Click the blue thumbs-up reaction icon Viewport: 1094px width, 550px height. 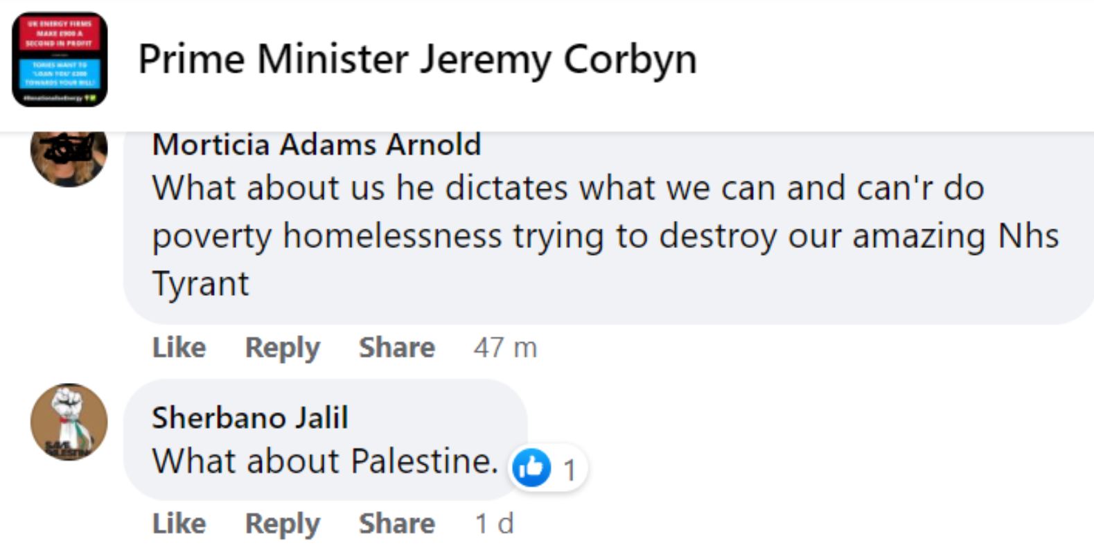(x=531, y=468)
